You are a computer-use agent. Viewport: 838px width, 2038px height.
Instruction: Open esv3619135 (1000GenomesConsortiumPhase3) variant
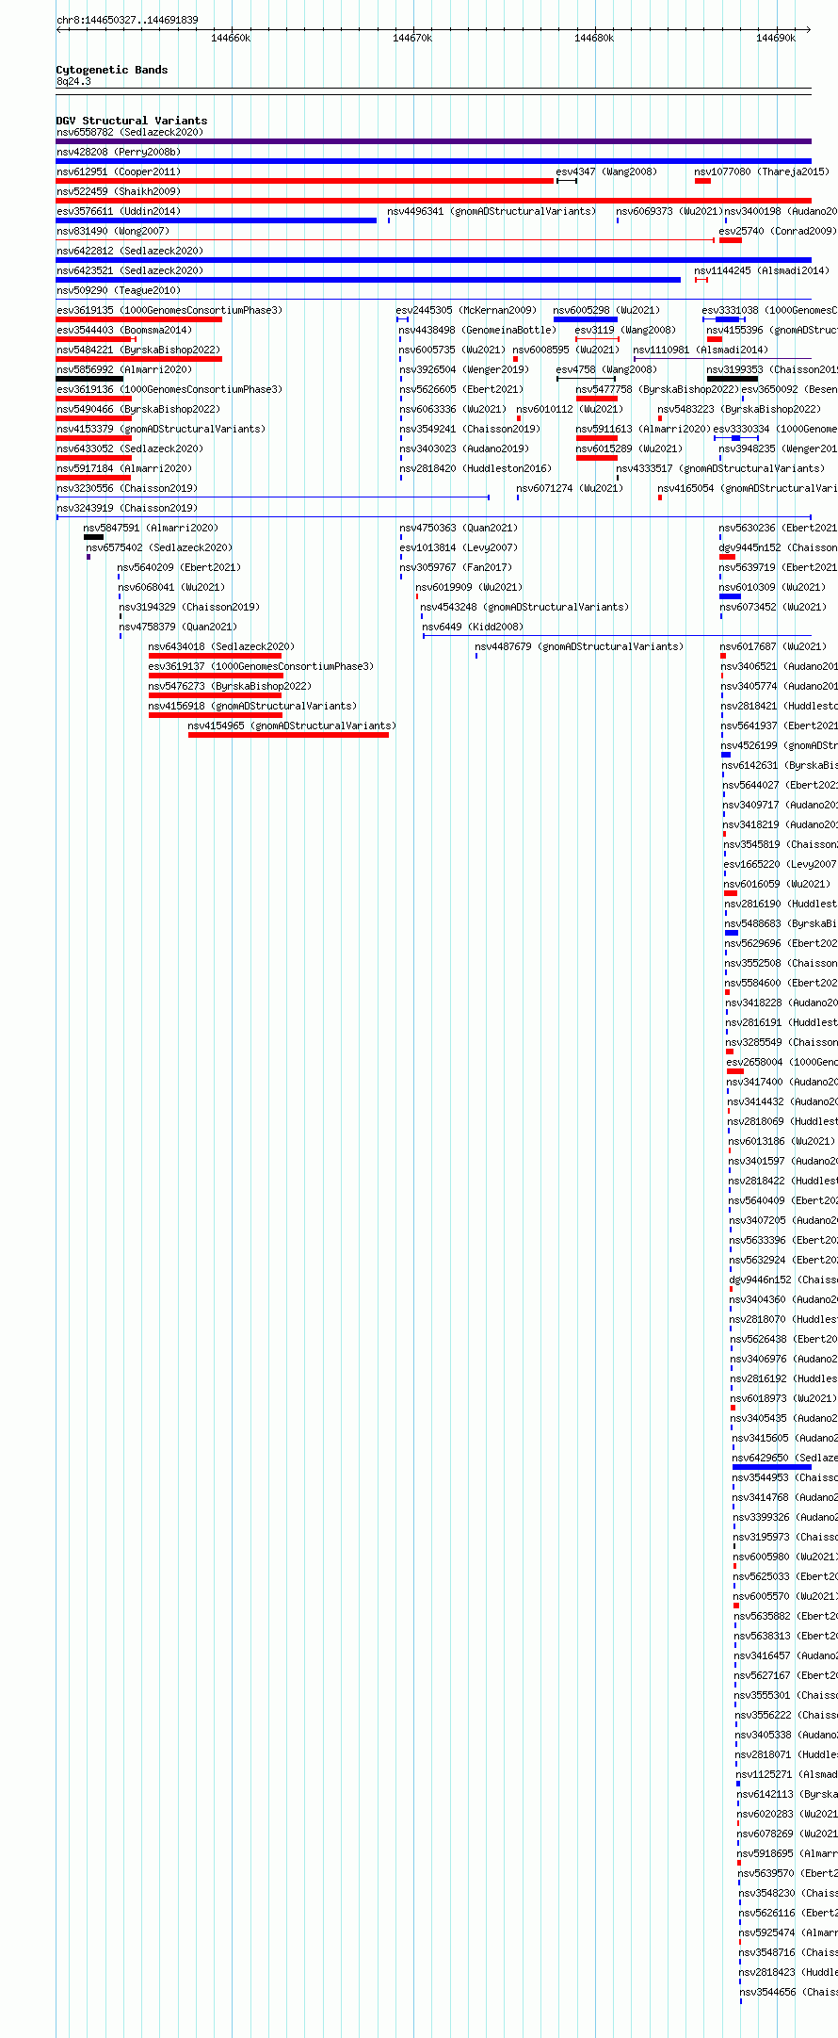169,310
